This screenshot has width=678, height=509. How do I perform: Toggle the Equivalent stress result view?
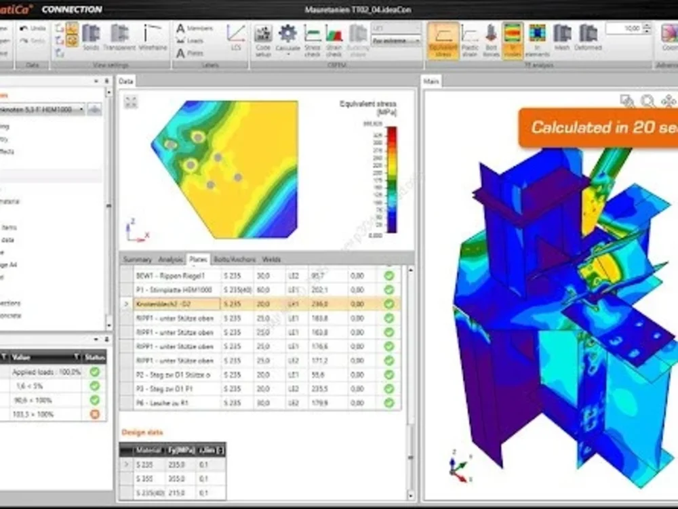[x=443, y=41]
